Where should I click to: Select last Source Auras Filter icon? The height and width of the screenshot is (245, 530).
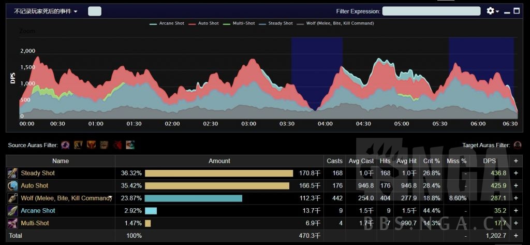coord(130,146)
